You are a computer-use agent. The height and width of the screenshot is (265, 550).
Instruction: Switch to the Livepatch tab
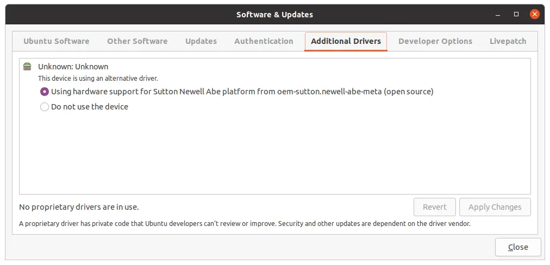click(x=508, y=41)
